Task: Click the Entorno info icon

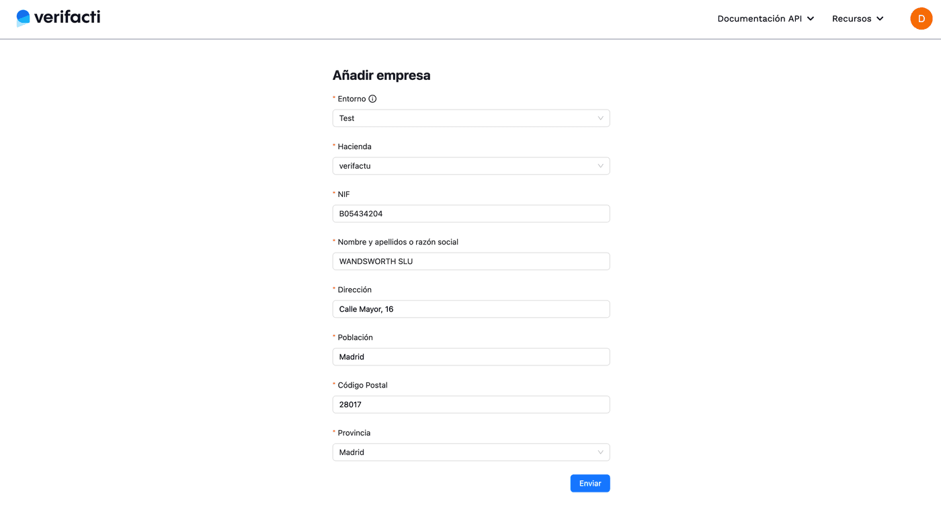Action: pos(372,99)
